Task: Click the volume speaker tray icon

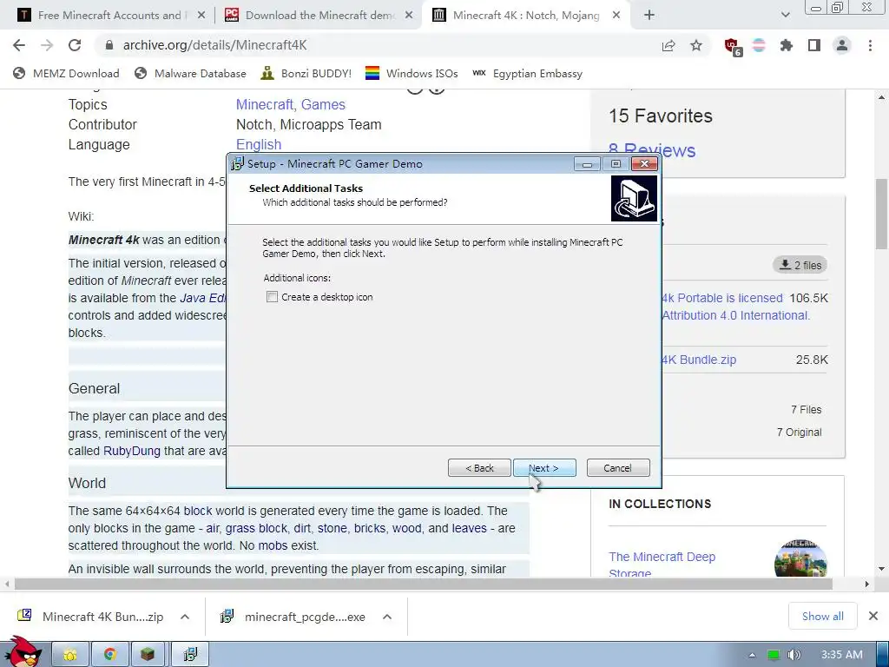Action: tap(794, 655)
